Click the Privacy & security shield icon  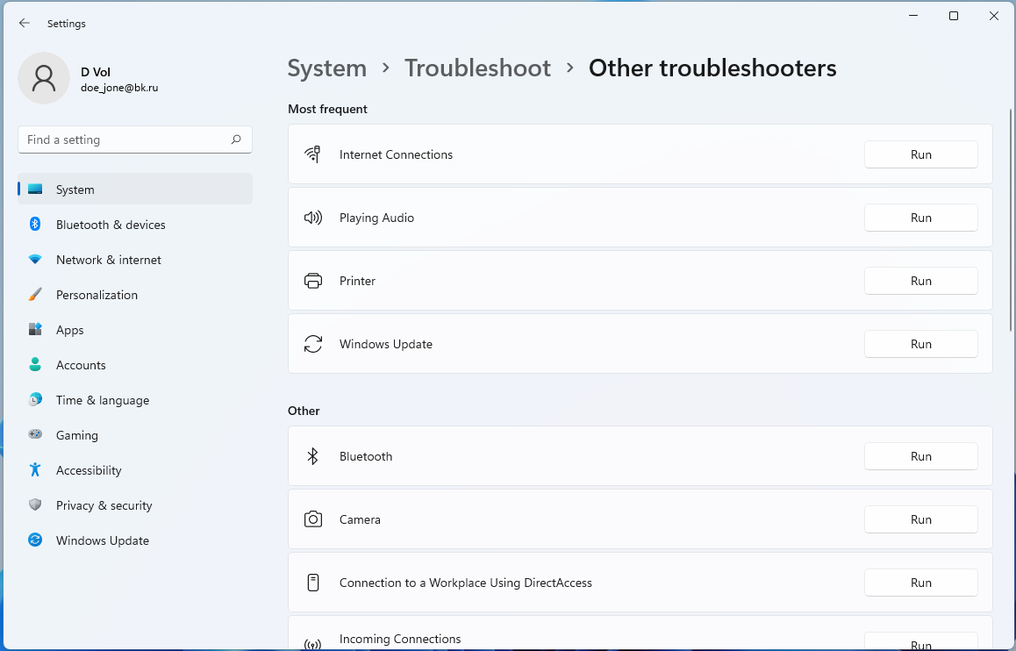[x=35, y=504]
